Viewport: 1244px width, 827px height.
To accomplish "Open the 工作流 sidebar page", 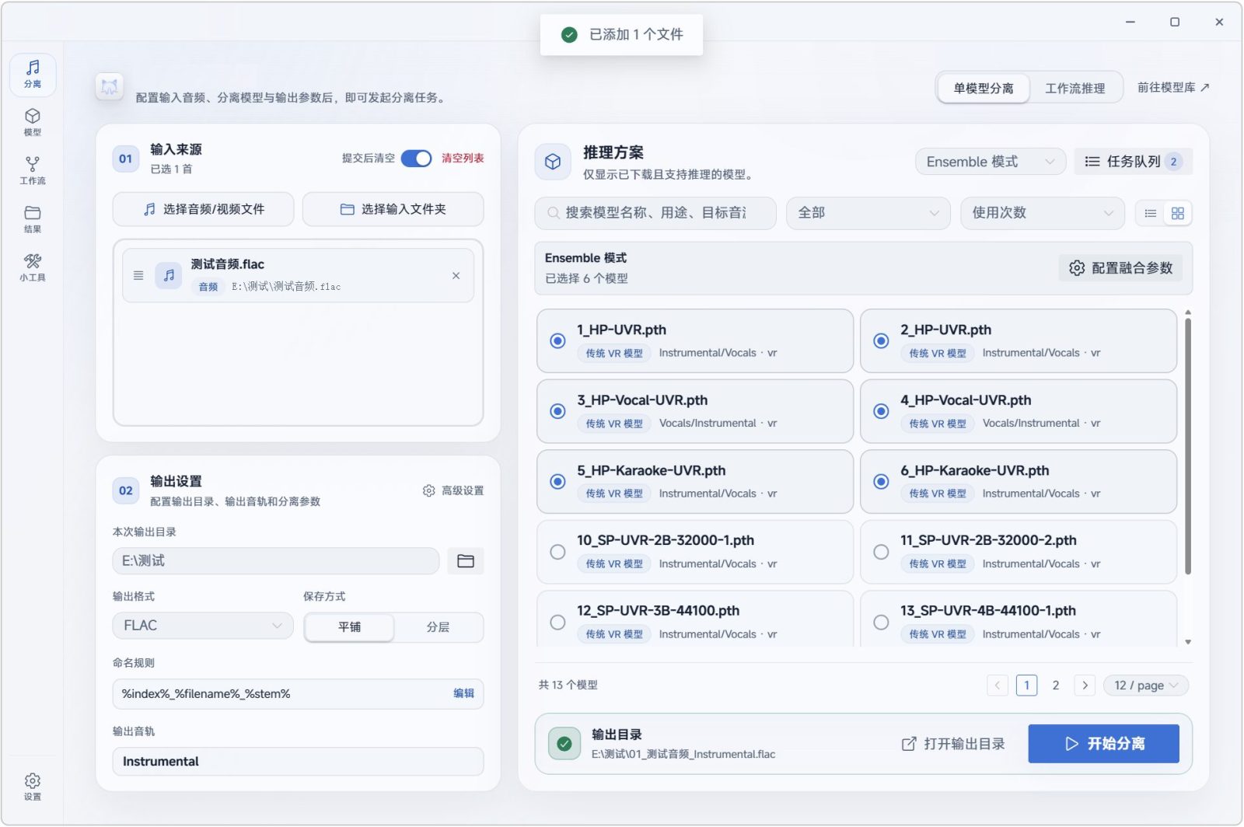I will 33,171.
